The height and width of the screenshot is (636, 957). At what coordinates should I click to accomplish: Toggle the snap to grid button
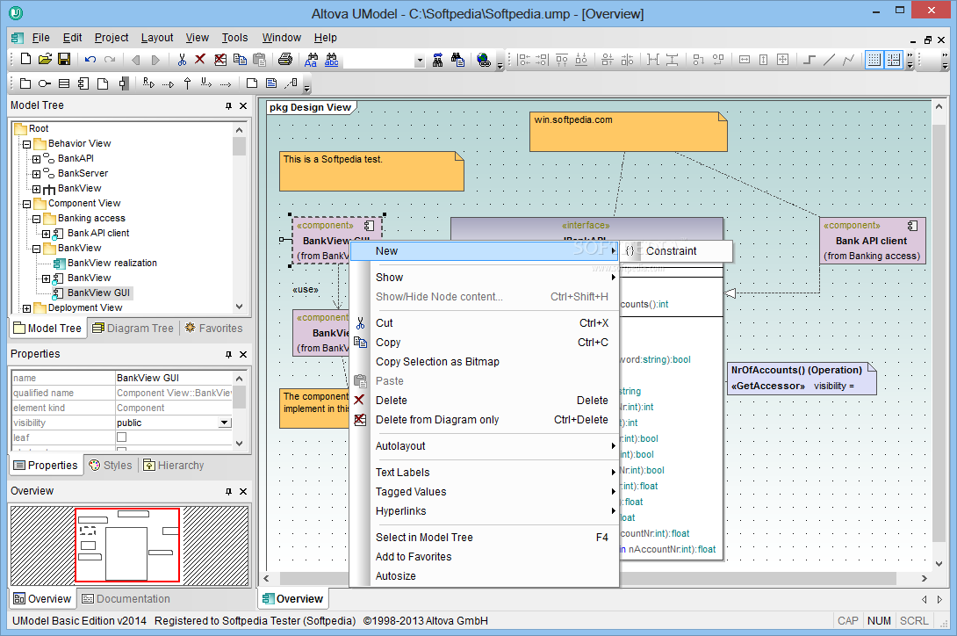(894, 59)
